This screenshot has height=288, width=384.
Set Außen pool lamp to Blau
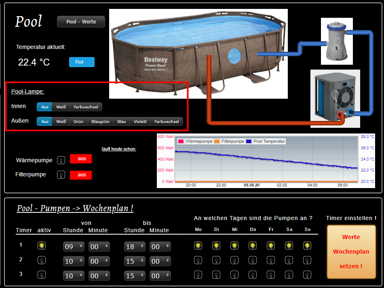(x=122, y=121)
